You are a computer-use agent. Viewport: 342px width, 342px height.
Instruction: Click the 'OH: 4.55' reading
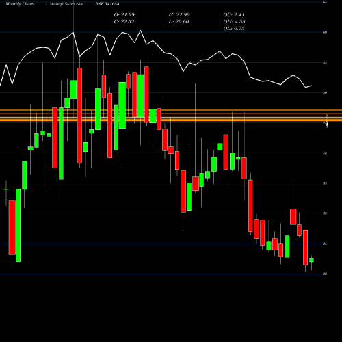click(x=234, y=22)
